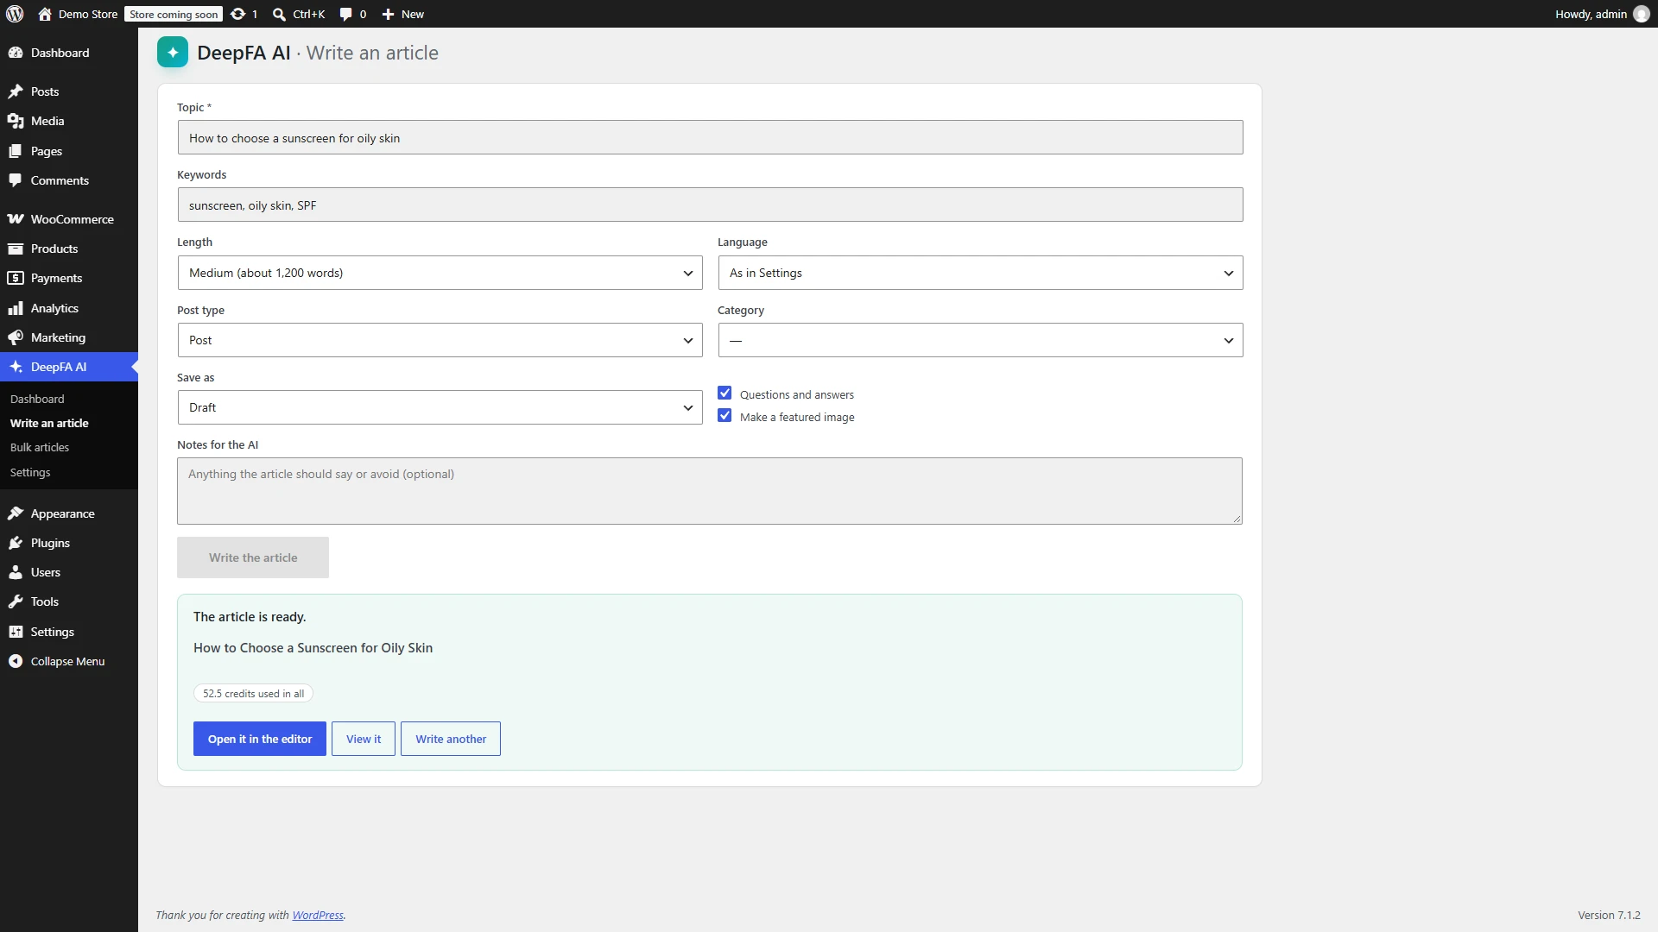1658x932 pixels.
Task: Click 'The article is ready.' message
Action: [250, 617]
